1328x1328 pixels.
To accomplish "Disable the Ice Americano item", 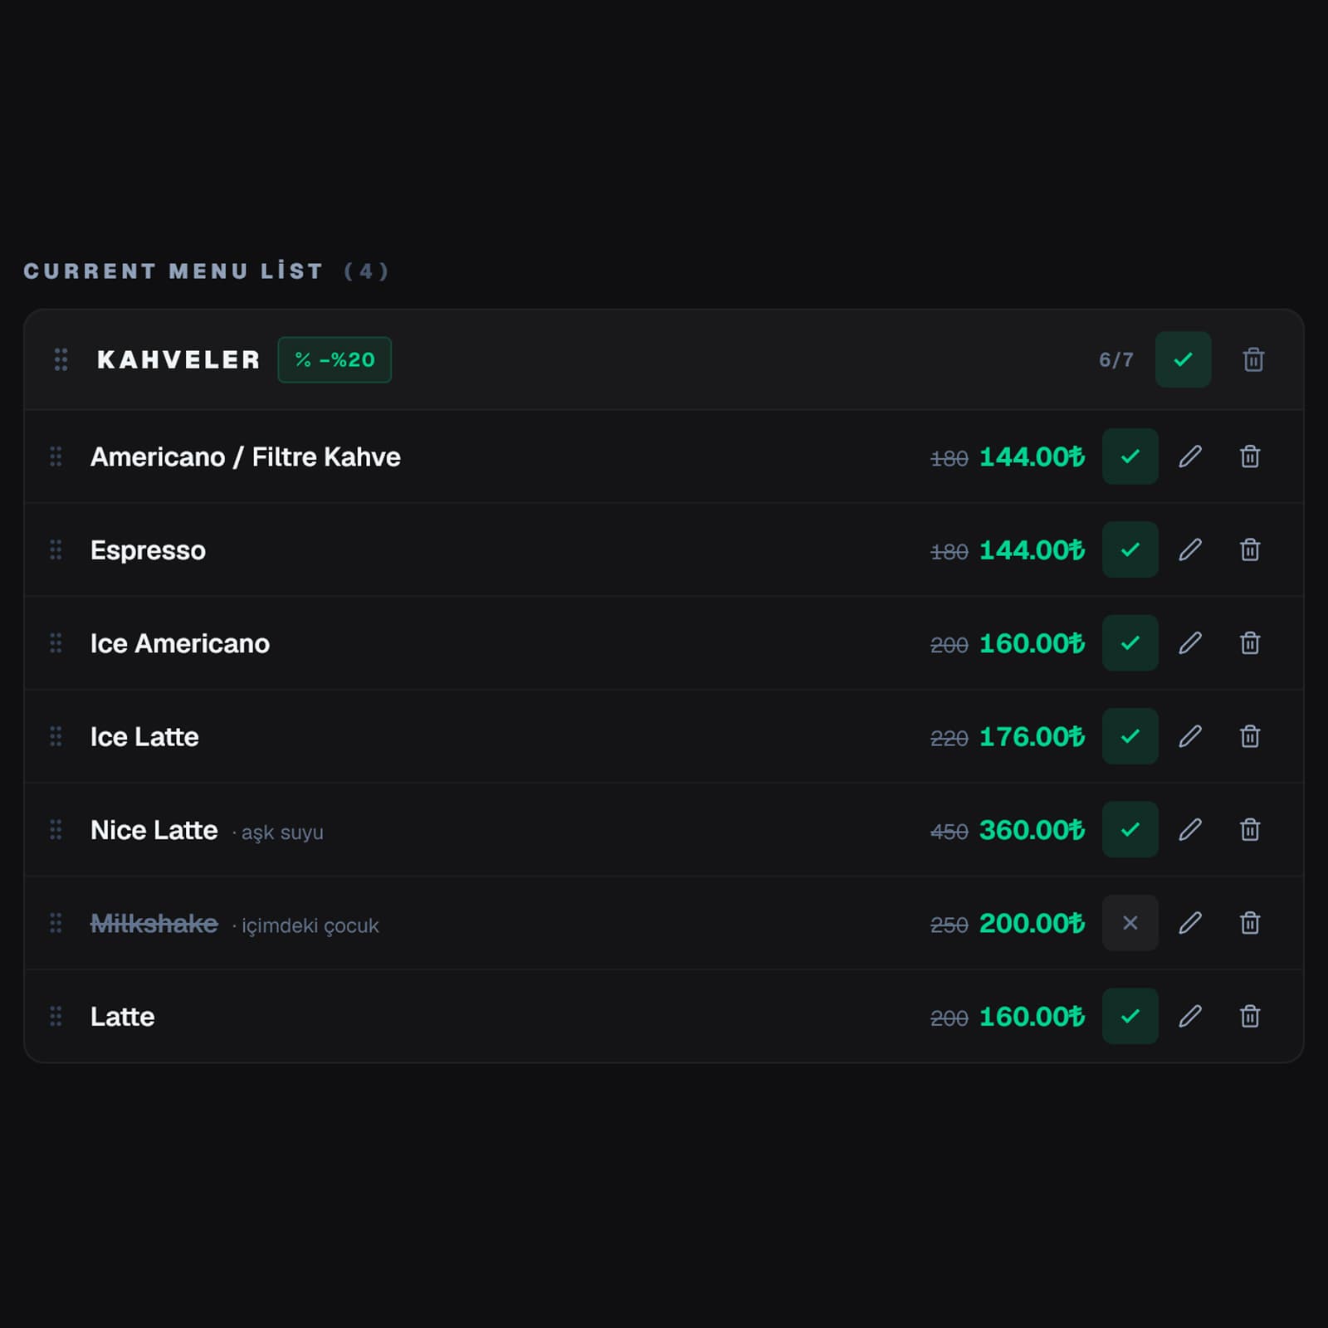I will point(1130,643).
